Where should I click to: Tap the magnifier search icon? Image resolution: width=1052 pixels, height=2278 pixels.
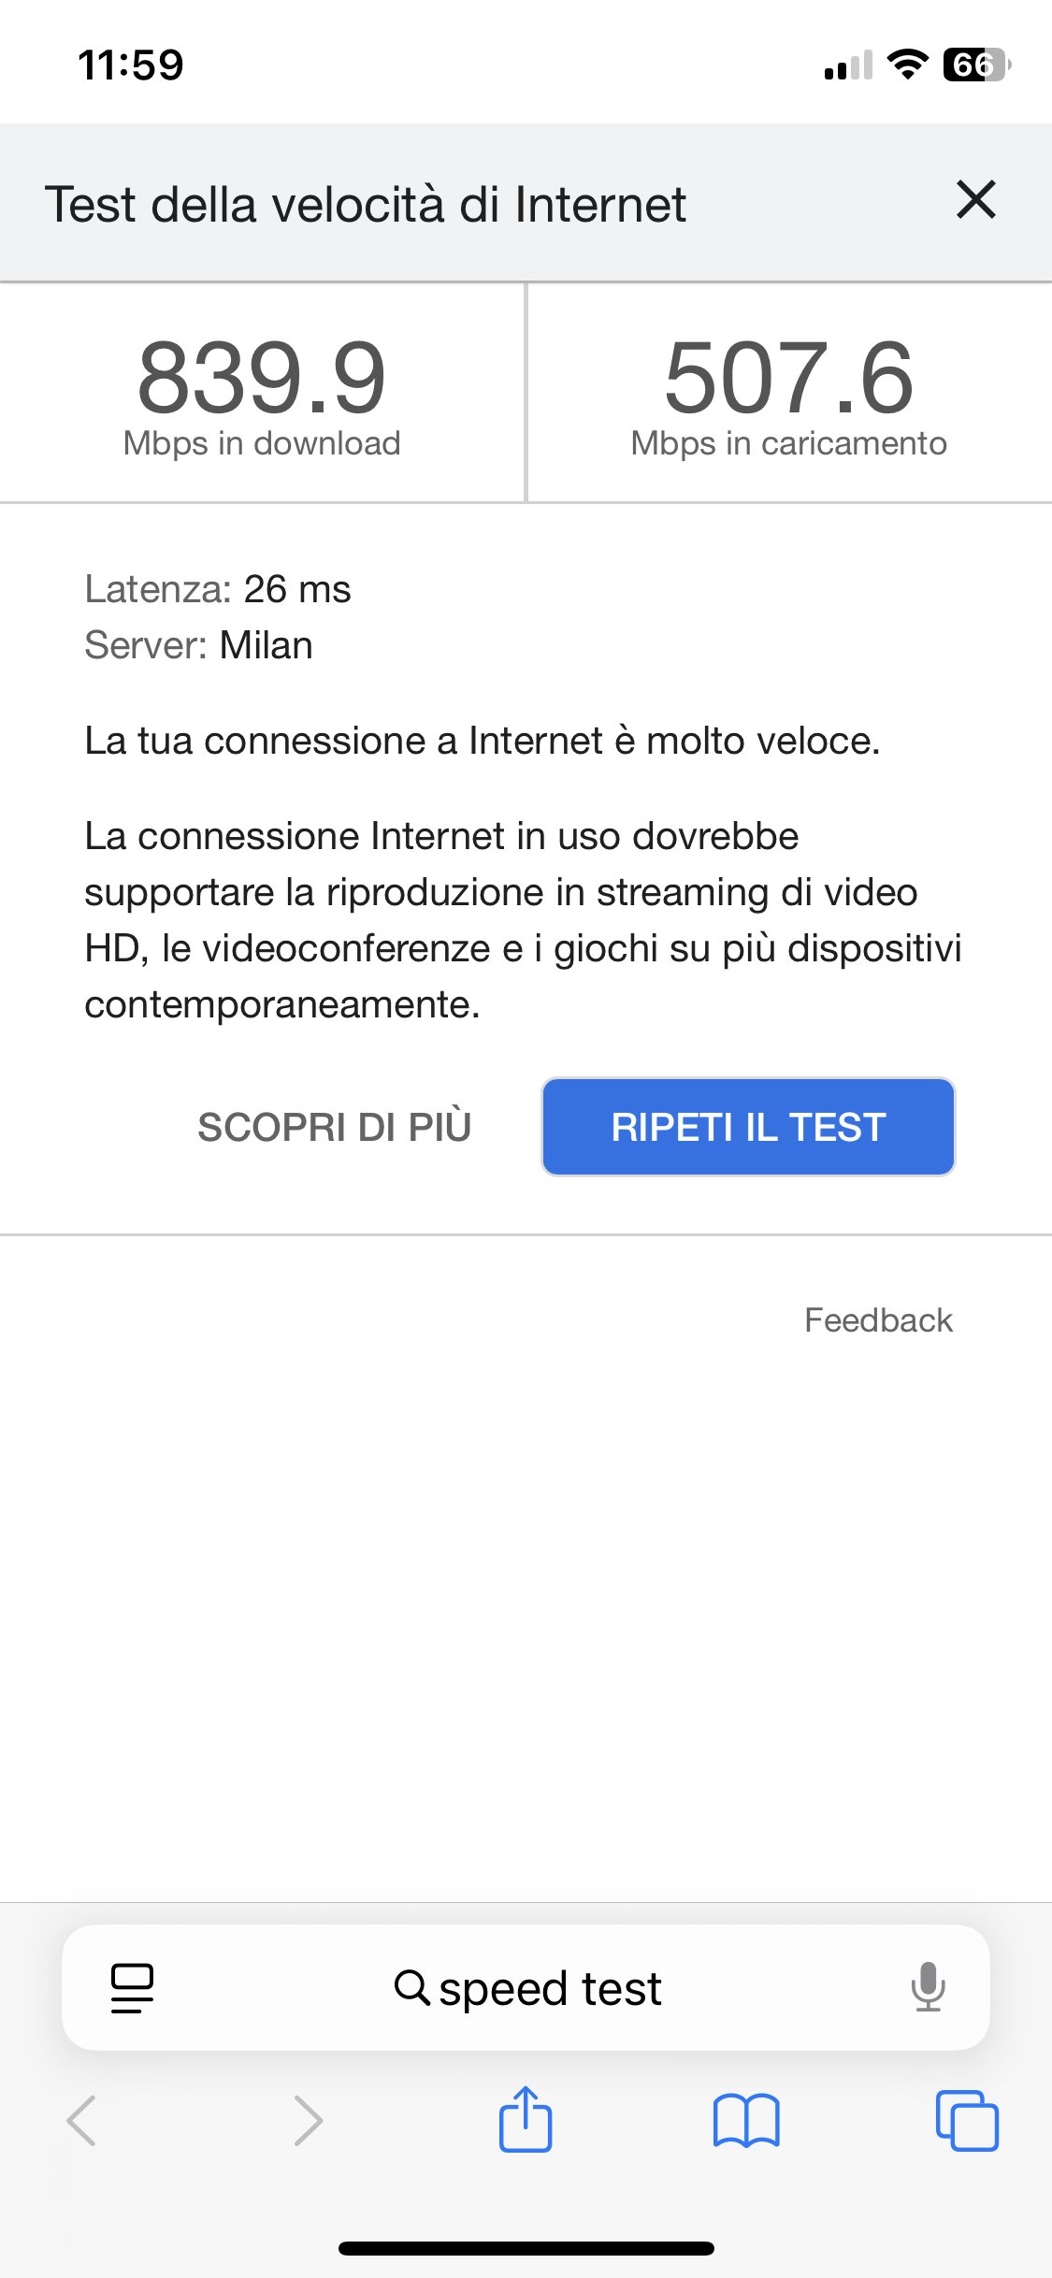tap(411, 1986)
